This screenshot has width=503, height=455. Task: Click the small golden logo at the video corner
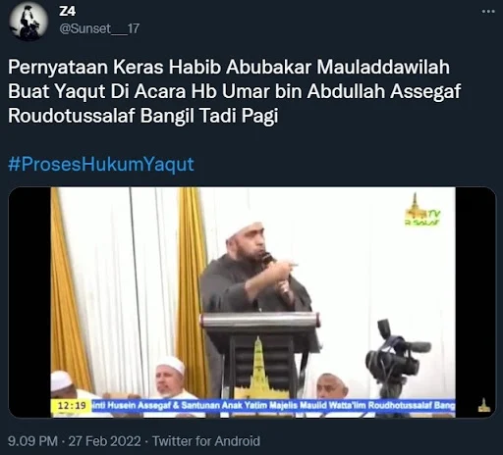tap(484, 405)
